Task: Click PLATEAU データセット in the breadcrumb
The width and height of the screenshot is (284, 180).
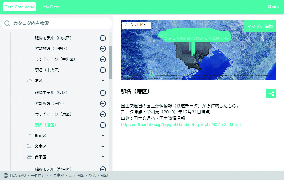Action: pyautogui.click(x=29, y=176)
